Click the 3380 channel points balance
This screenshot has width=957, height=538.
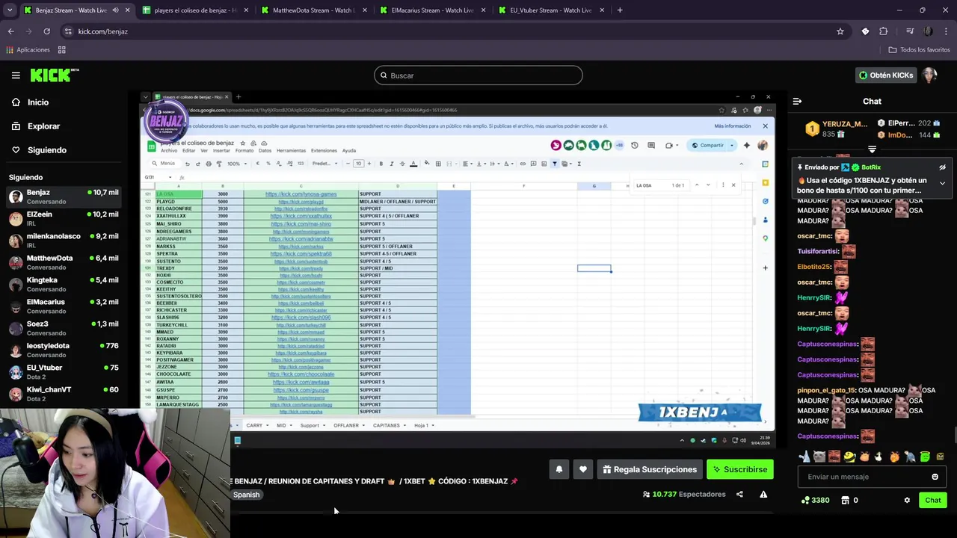click(815, 500)
